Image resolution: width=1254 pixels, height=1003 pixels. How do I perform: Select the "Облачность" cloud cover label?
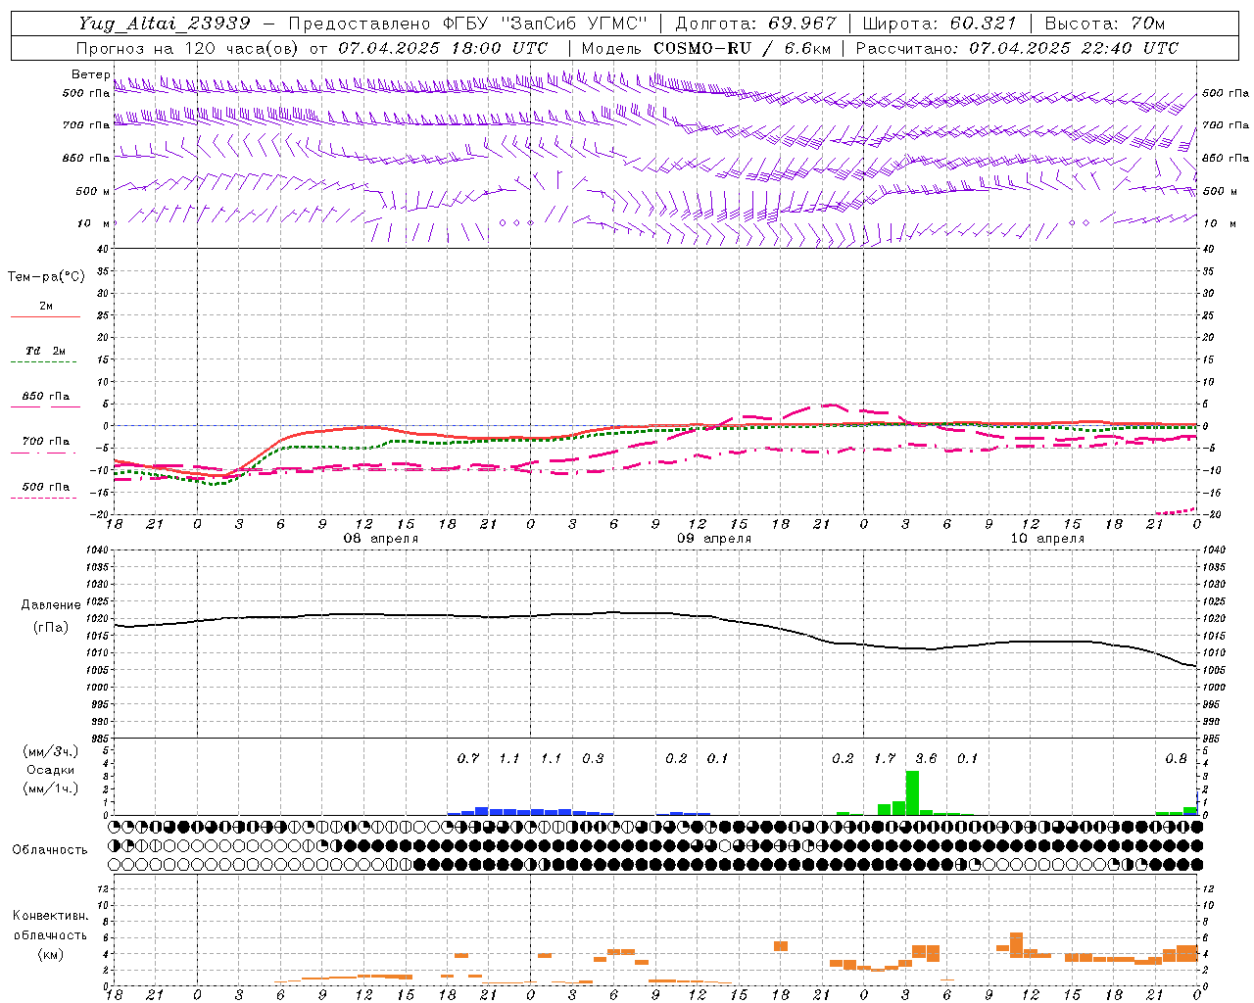pos(50,850)
